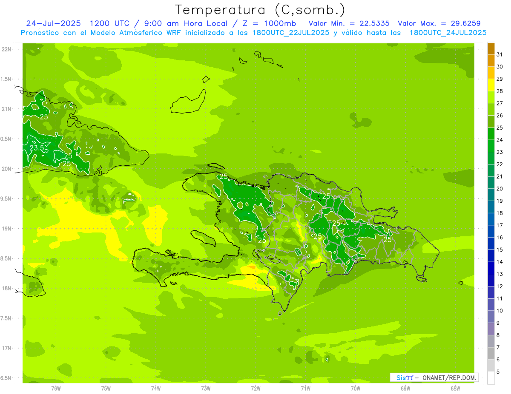
Task: Select the 'Z = 1000mb' level text
Action: click(x=269, y=23)
